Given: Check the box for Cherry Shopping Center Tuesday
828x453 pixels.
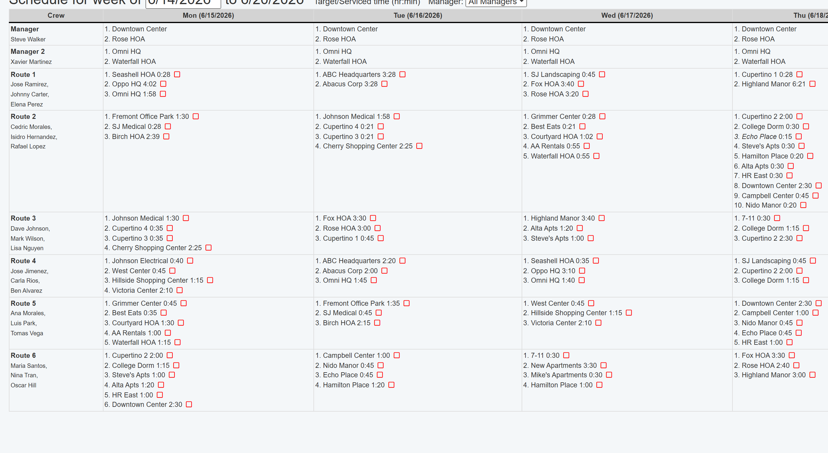Looking at the screenshot, I should pos(419,146).
